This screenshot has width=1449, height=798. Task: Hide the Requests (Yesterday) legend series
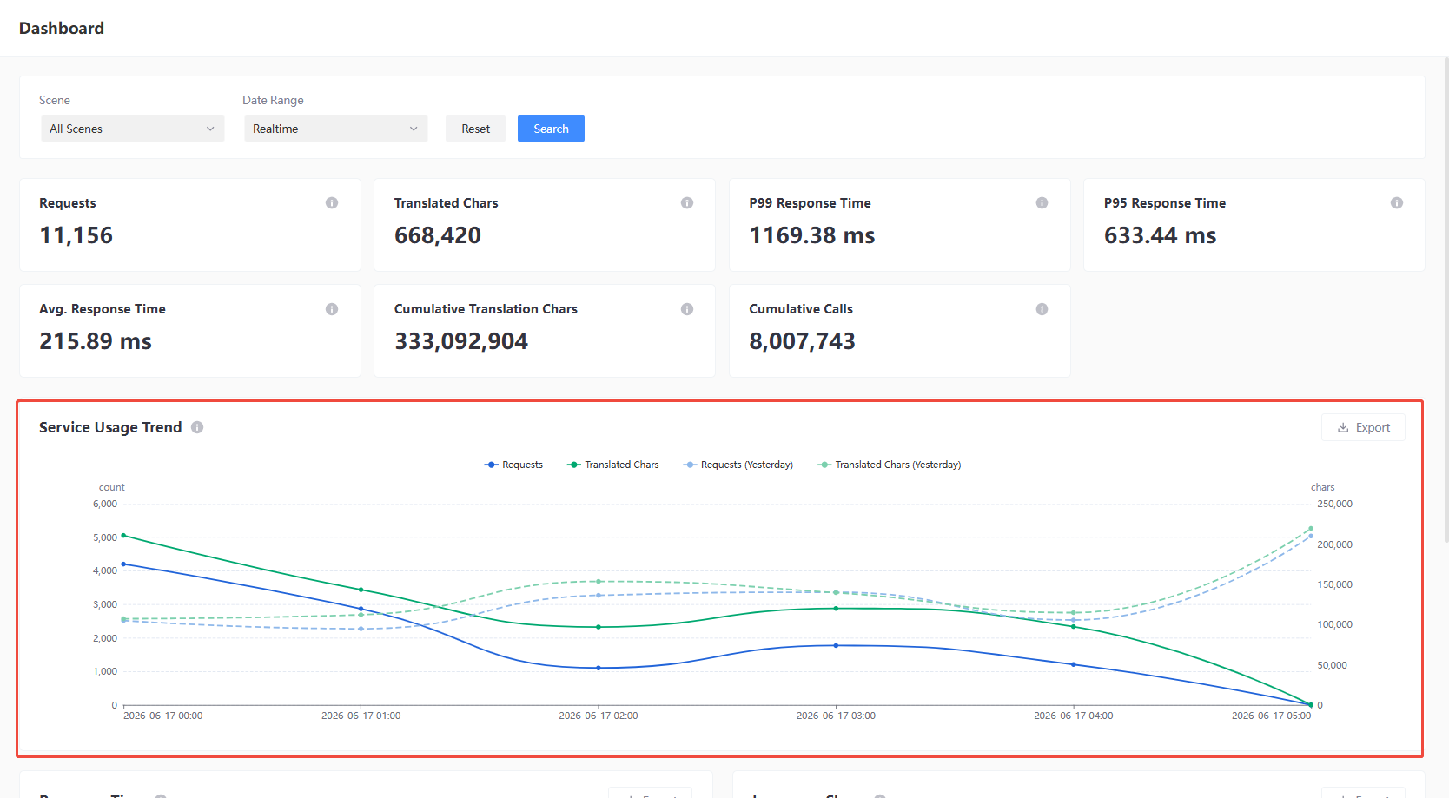[x=738, y=465]
